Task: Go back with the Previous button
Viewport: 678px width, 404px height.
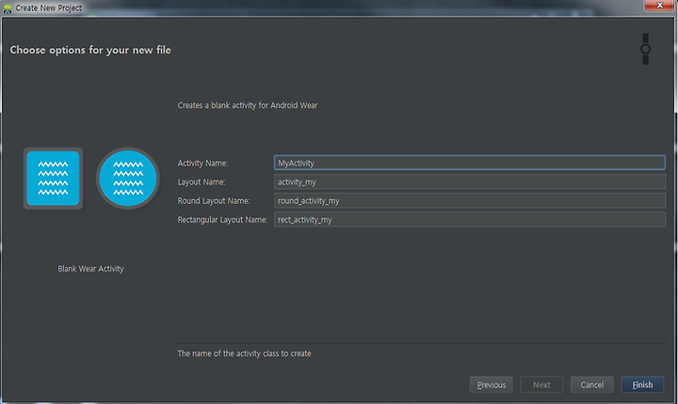Action: [x=492, y=384]
